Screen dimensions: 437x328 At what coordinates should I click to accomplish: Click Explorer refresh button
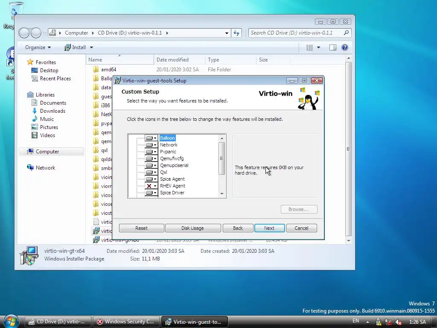(x=236, y=33)
